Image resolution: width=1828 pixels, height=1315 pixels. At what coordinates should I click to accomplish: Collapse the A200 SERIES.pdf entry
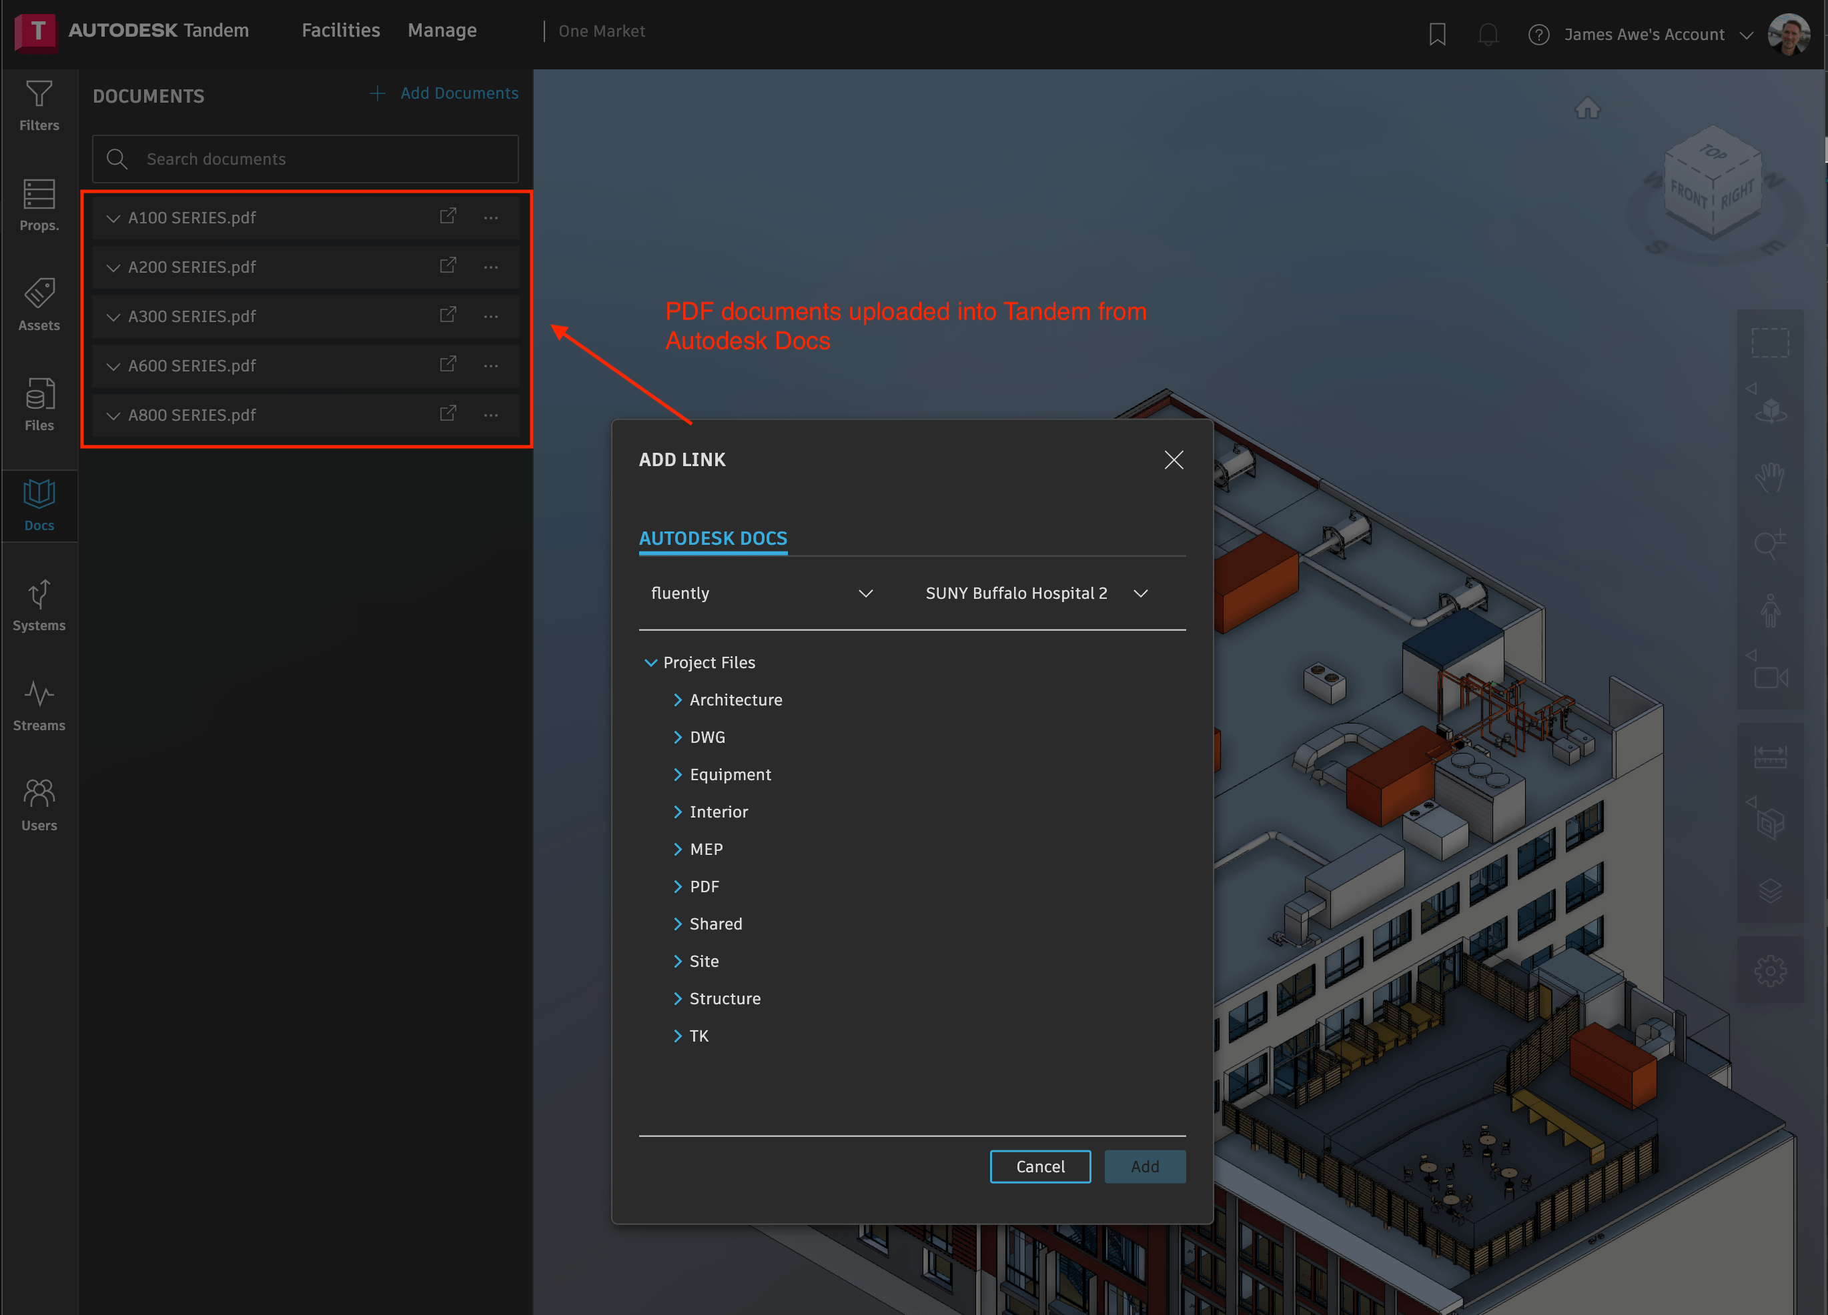113,267
